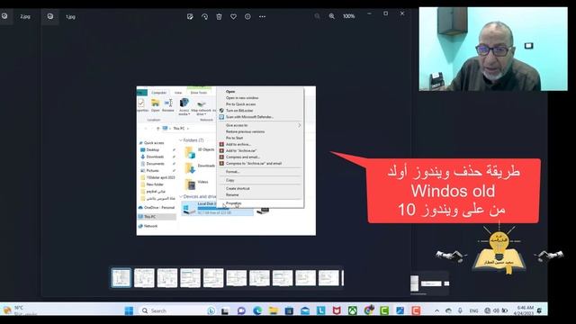Screen dimensions: 576x324
Task: Expand the hidden system tray icons chevron
Action: [436, 310]
